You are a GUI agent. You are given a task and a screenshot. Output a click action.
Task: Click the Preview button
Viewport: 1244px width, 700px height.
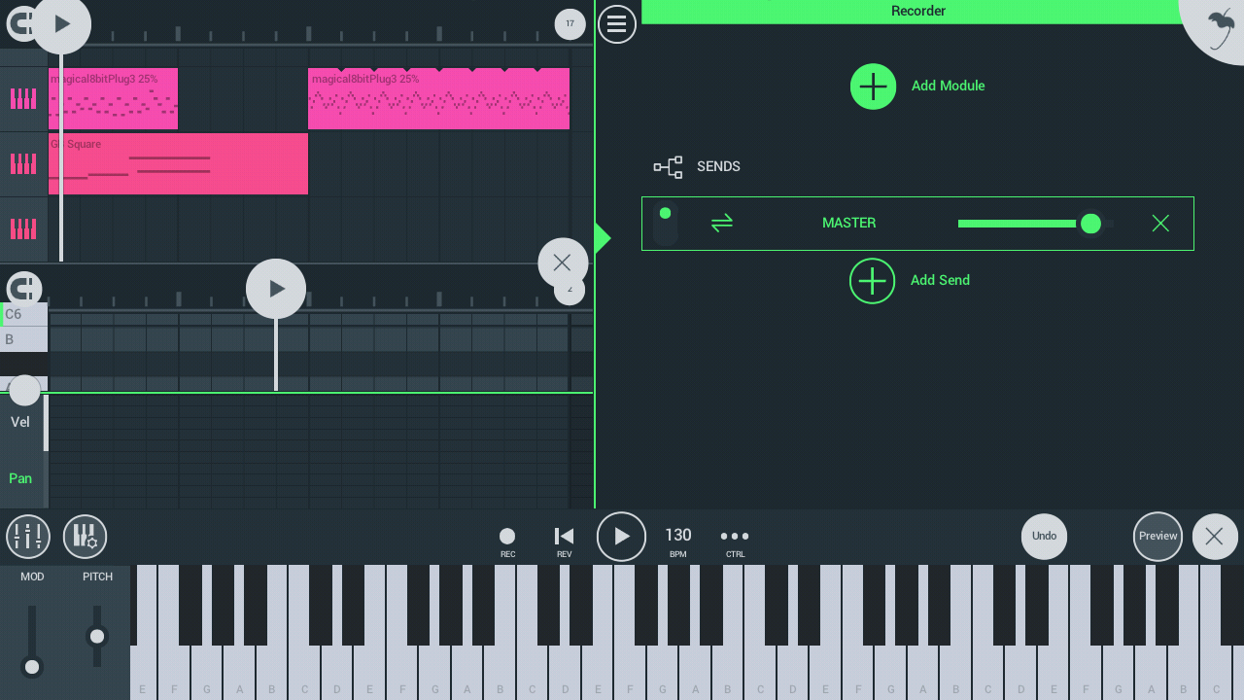tap(1158, 537)
